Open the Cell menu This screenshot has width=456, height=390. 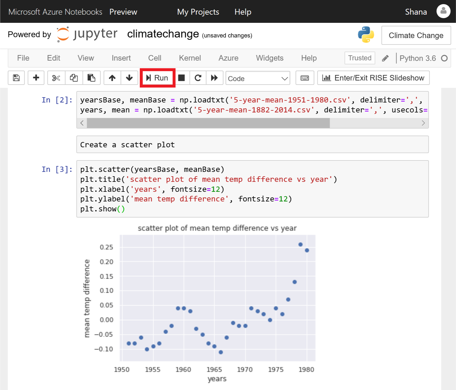(x=154, y=58)
